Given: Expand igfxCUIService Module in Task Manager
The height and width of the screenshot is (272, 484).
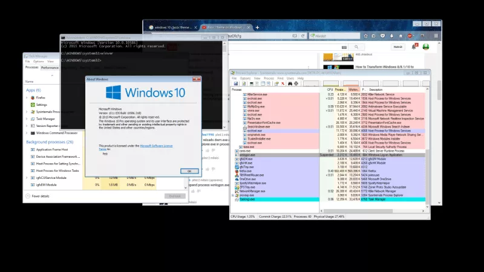Looking at the screenshot, I should point(27,178).
